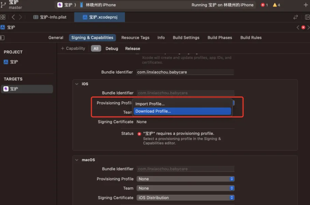Open the Build Phases tab

(x=220, y=38)
